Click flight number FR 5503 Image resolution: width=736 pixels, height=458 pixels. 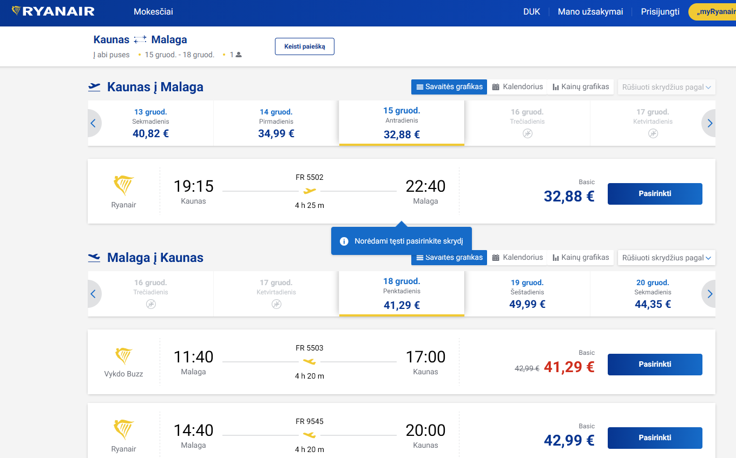tap(310, 348)
